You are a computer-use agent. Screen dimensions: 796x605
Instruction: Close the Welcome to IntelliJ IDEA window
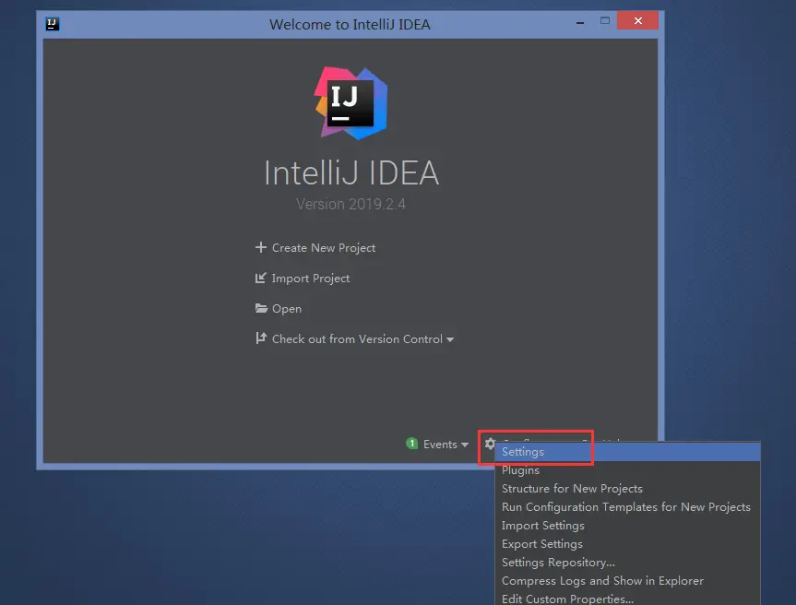point(637,21)
